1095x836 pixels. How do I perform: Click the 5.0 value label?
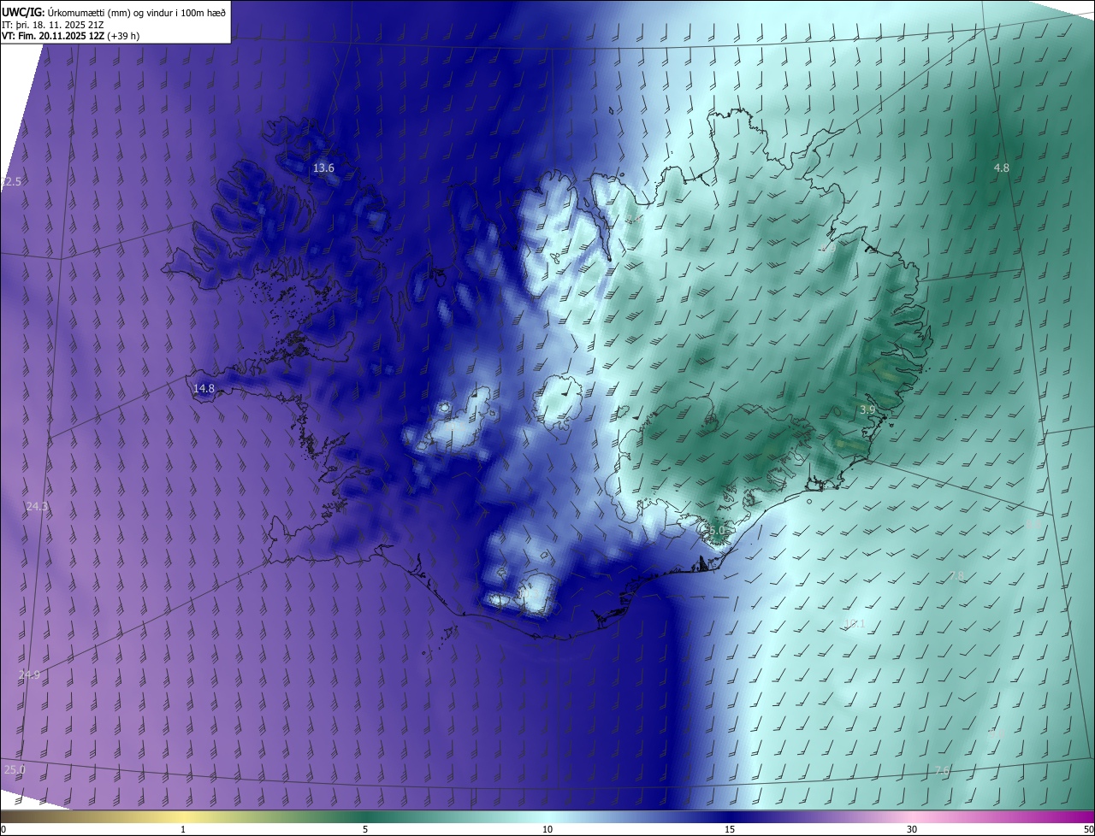coord(717,531)
